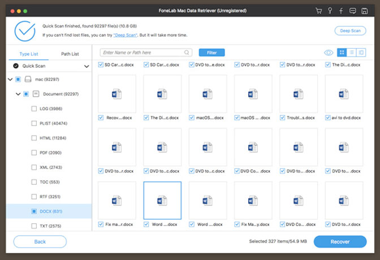The height and width of the screenshot is (260, 380).
Task: Click the Deep Scan button
Action: click(x=350, y=31)
